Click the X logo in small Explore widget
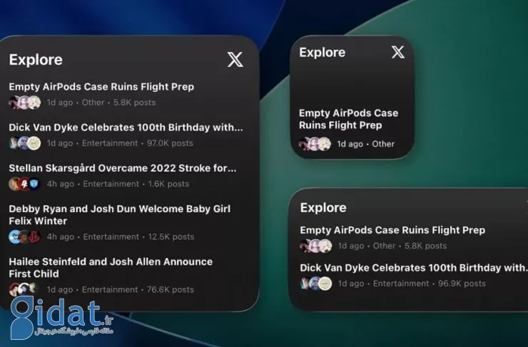Screen dimensions: 528x347 [x=398, y=52]
